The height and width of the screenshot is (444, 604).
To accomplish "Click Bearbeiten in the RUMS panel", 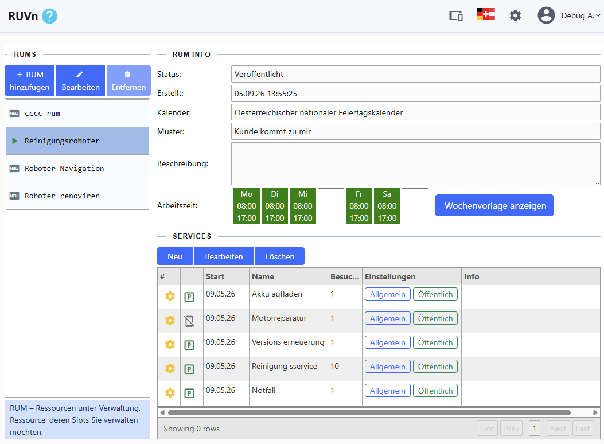I will 80,80.
